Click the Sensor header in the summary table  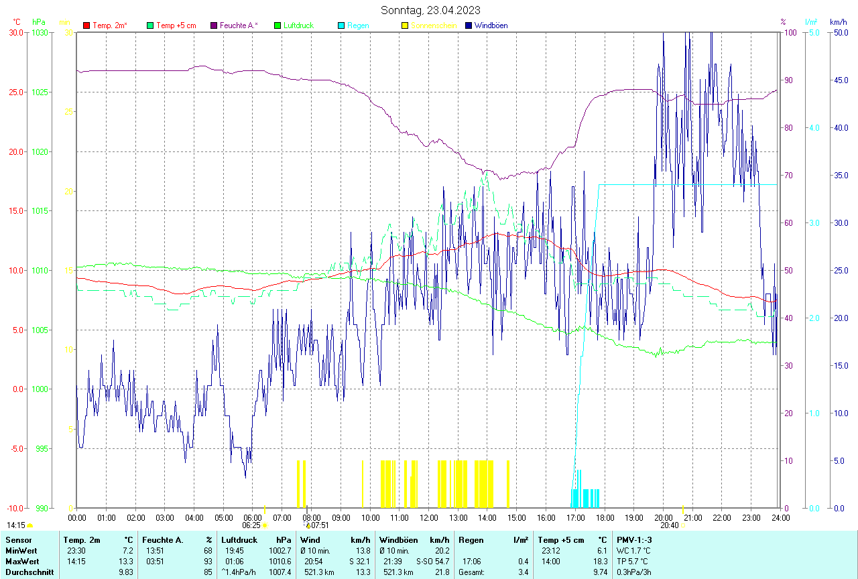pos(17,539)
